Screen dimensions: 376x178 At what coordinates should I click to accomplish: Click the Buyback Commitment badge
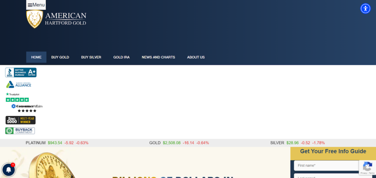click(20, 131)
